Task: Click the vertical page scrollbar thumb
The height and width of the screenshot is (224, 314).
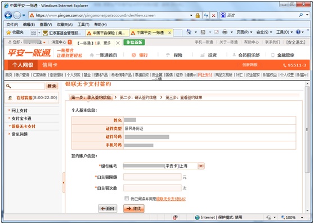Action: point(307,129)
